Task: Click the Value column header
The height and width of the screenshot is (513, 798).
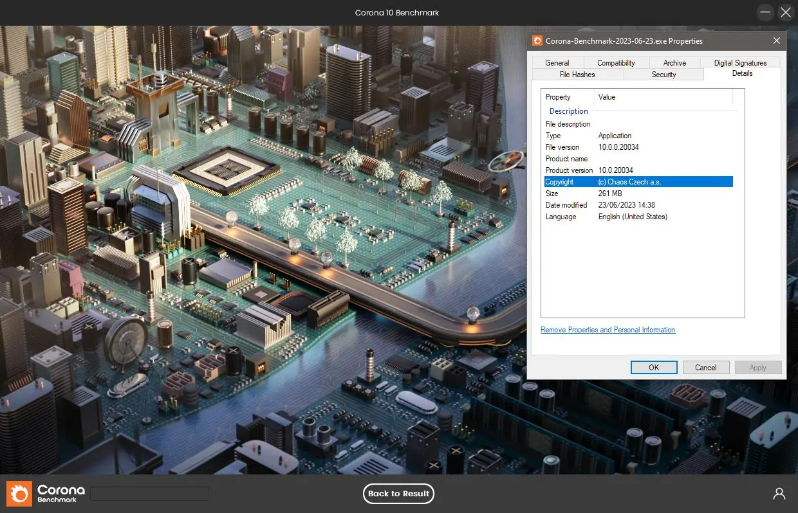Action: pyautogui.click(x=607, y=97)
